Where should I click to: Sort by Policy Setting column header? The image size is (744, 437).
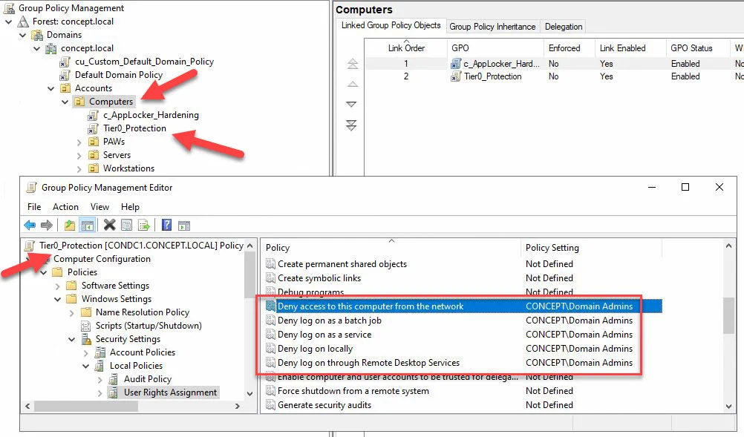[x=591, y=247]
